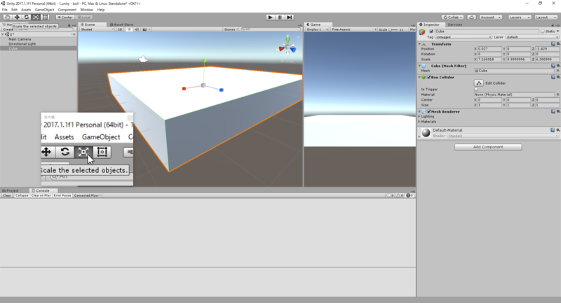The height and width of the screenshot is (303, 561).
Task: Click the Pause button
Action: 280,17
